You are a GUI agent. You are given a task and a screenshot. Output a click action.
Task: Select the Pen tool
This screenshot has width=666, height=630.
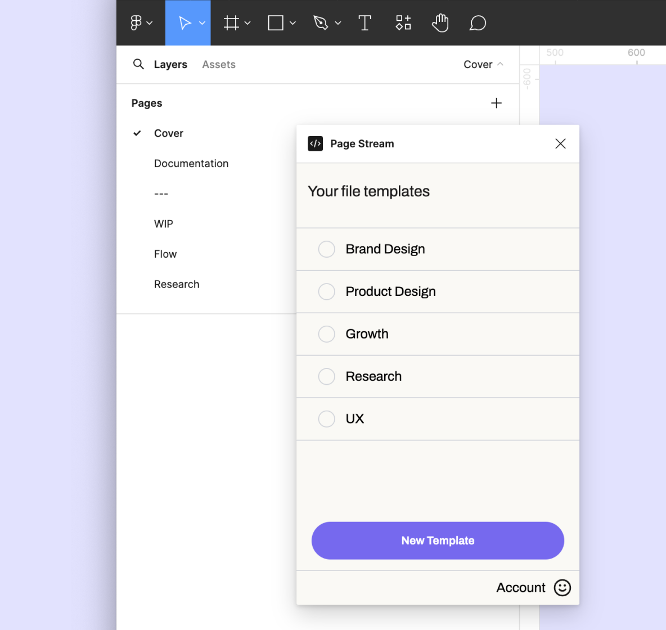(321, 22)
